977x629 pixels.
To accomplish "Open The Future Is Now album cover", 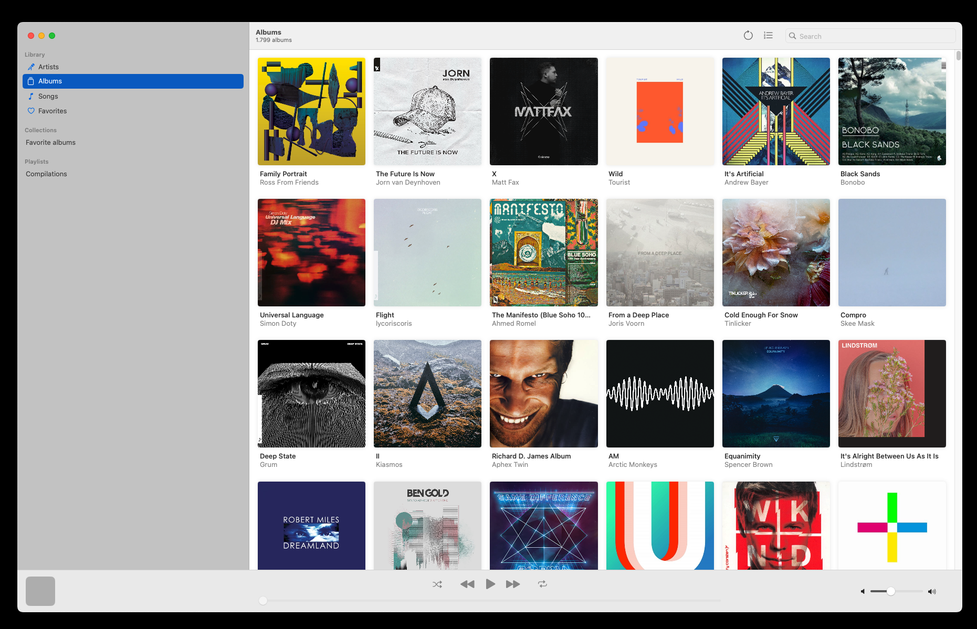I will [x=427, y=111].
